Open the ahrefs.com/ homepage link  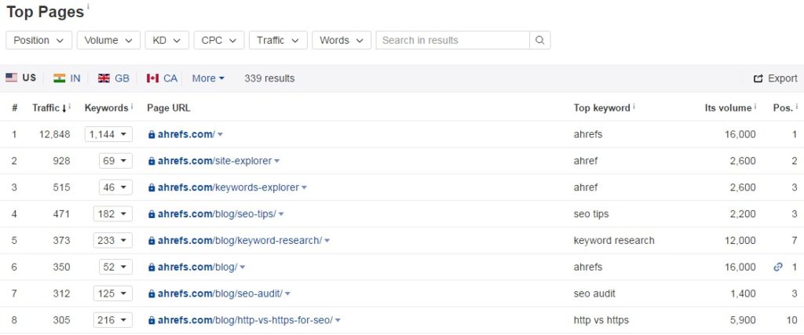186,134
